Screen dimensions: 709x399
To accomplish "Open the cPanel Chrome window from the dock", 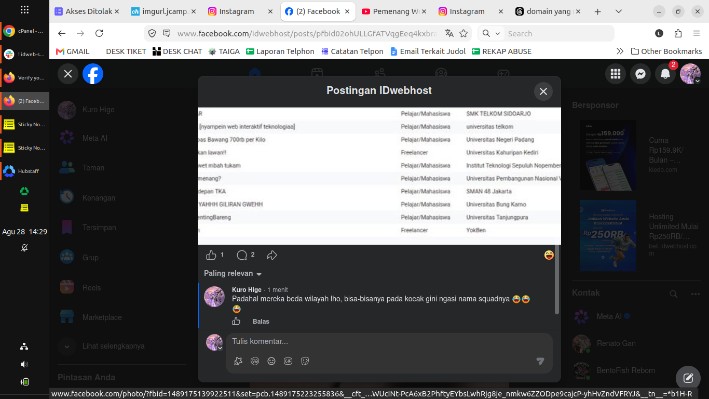I will (25, 31).
